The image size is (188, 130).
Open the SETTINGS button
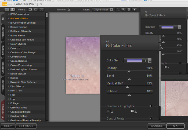[x=26, y=126]
